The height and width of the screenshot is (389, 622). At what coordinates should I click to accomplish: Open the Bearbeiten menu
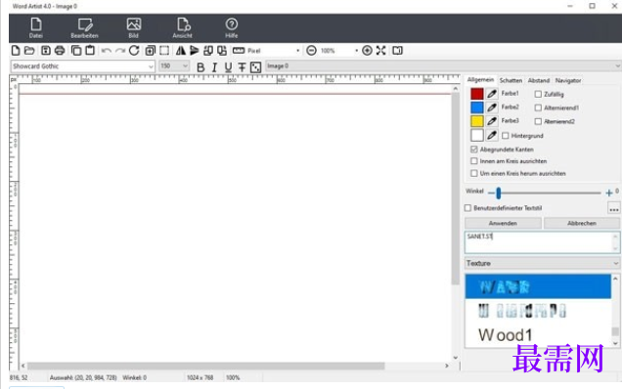tap(84, 27)
